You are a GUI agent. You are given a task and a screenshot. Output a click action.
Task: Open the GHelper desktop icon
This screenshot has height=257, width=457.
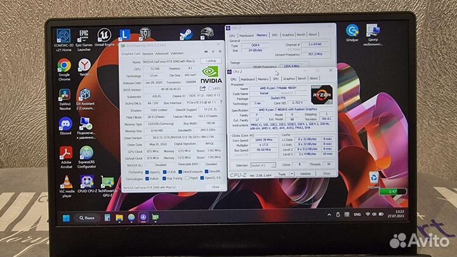click(x=352, y=33)
